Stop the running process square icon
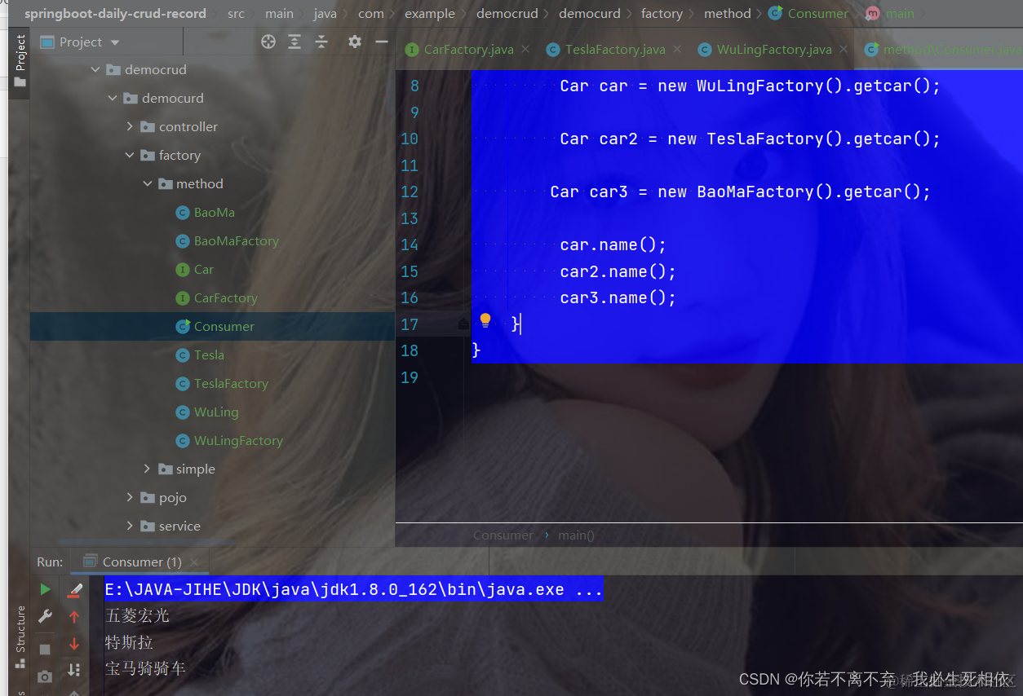 point(45,649)
